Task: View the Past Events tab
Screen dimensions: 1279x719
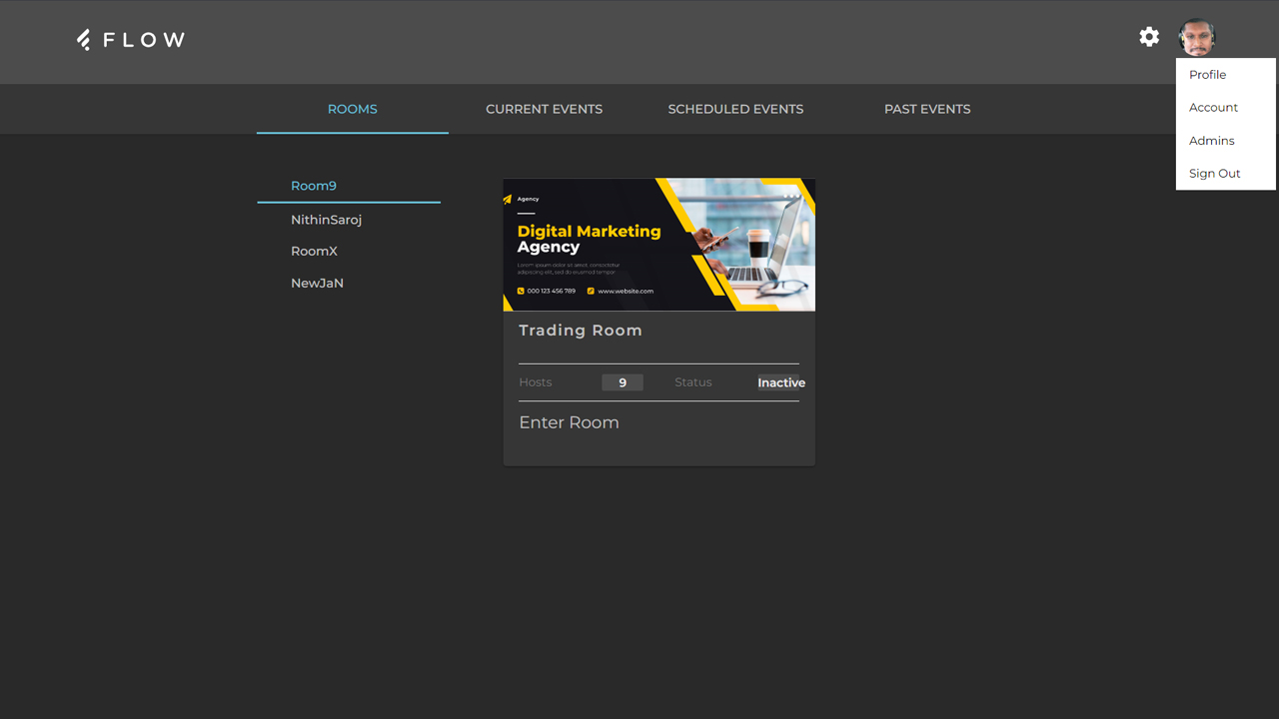Action: coord(927,109)
